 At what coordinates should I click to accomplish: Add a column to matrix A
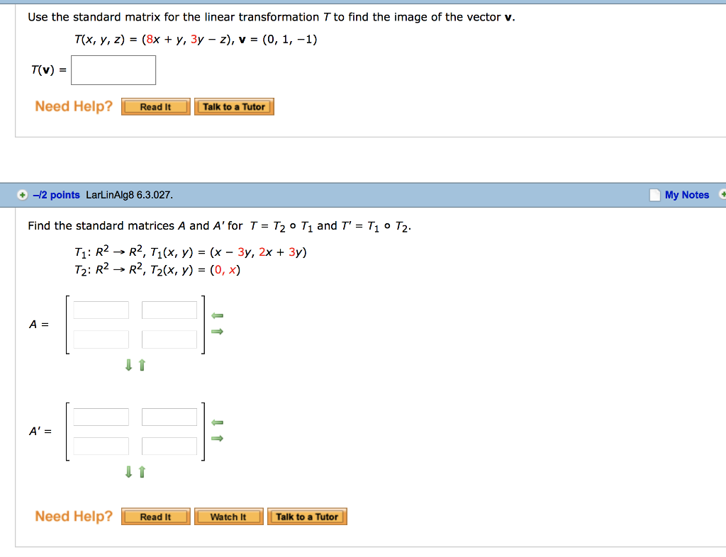point(217,331)
